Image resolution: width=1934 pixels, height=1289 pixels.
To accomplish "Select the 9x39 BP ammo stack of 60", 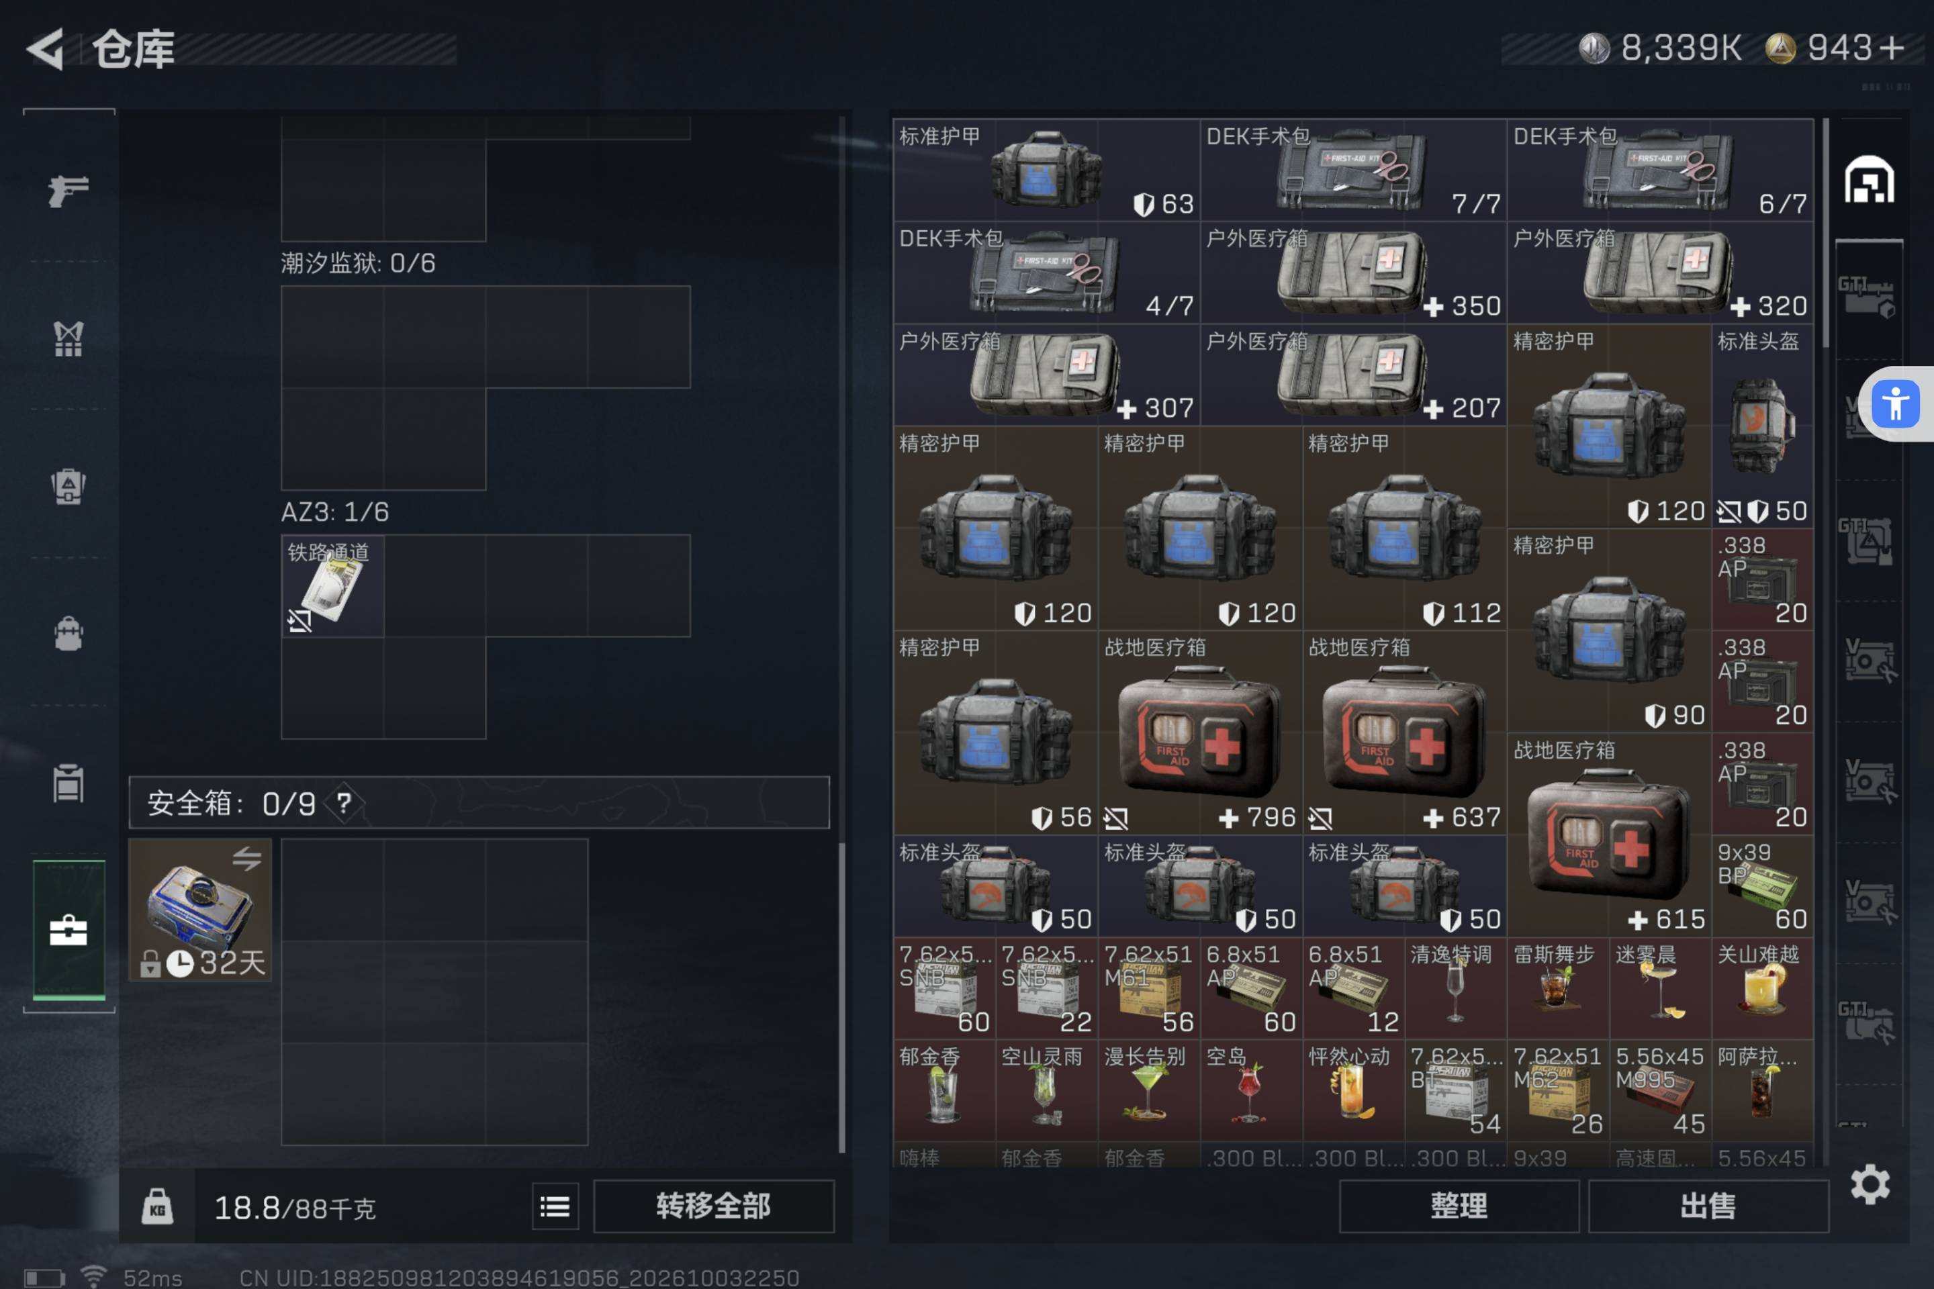I will coord(1763,886).
